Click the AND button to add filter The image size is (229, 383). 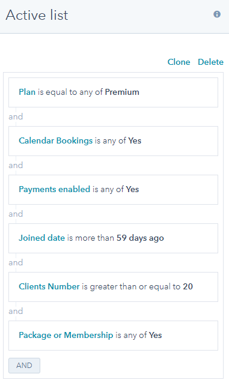tap(24, 366)
